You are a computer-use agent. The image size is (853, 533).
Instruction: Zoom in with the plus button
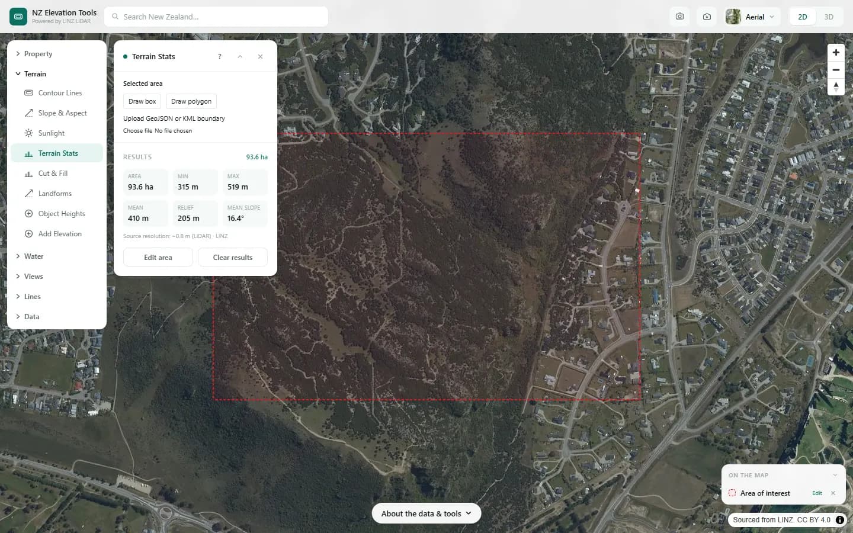point(836,52)
